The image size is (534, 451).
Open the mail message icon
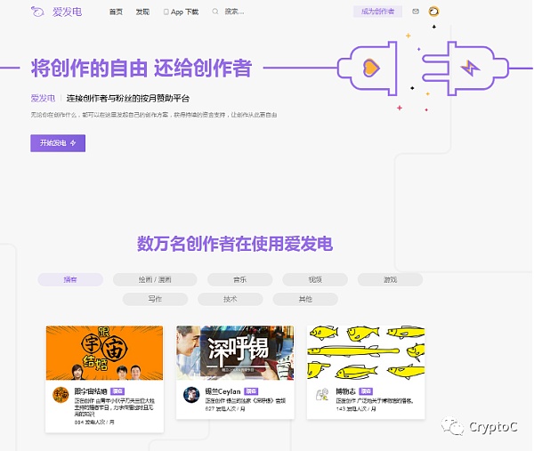pos(416,12)
